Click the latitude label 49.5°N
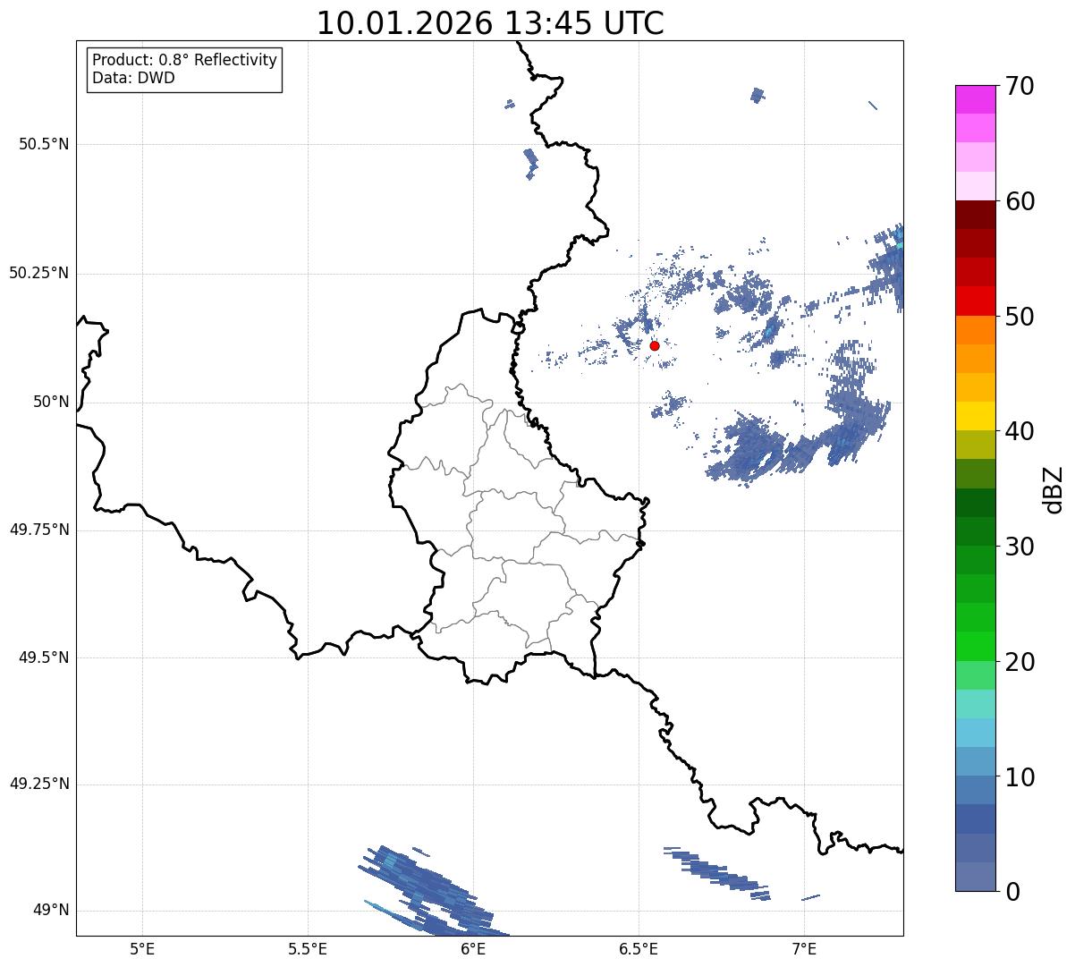Image resolution: width=1075 pixels, height=967 pixels. click(44, 657)
